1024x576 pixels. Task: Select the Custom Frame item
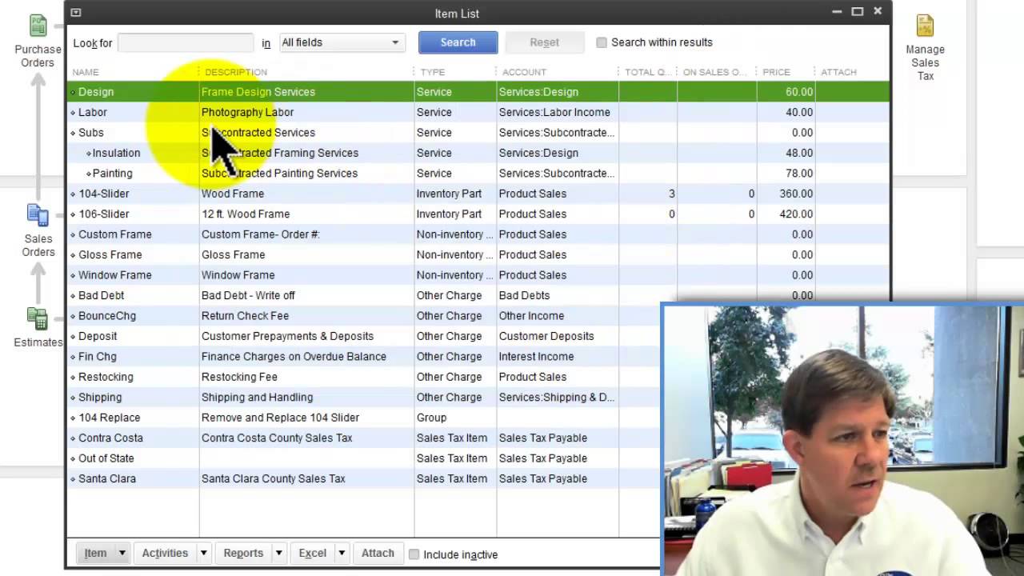point(115,234)
